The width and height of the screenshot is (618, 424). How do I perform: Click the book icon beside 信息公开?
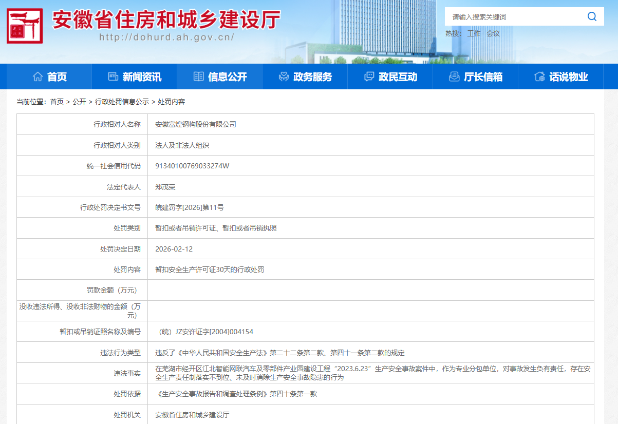tap(198, 77)
